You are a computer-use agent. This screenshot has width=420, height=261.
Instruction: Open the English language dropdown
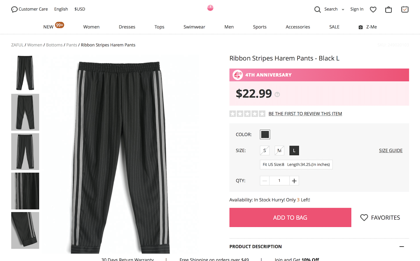pos(61,9)
